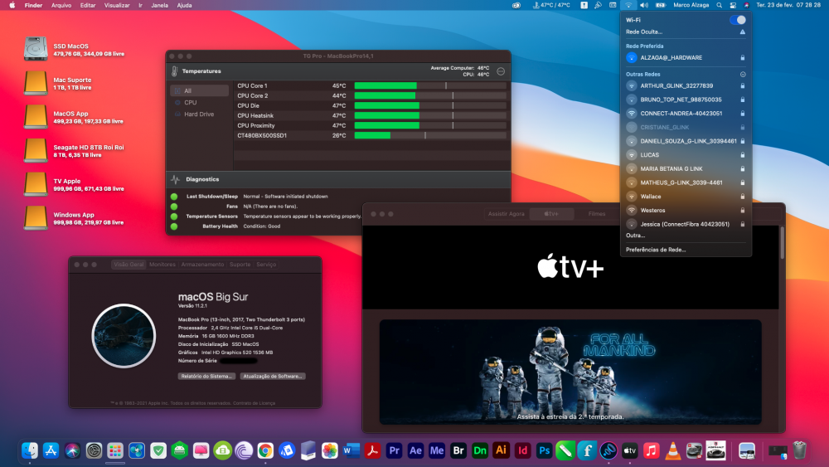Open Adobe Premiere Pro from the dock

click(x=394, y=450)
